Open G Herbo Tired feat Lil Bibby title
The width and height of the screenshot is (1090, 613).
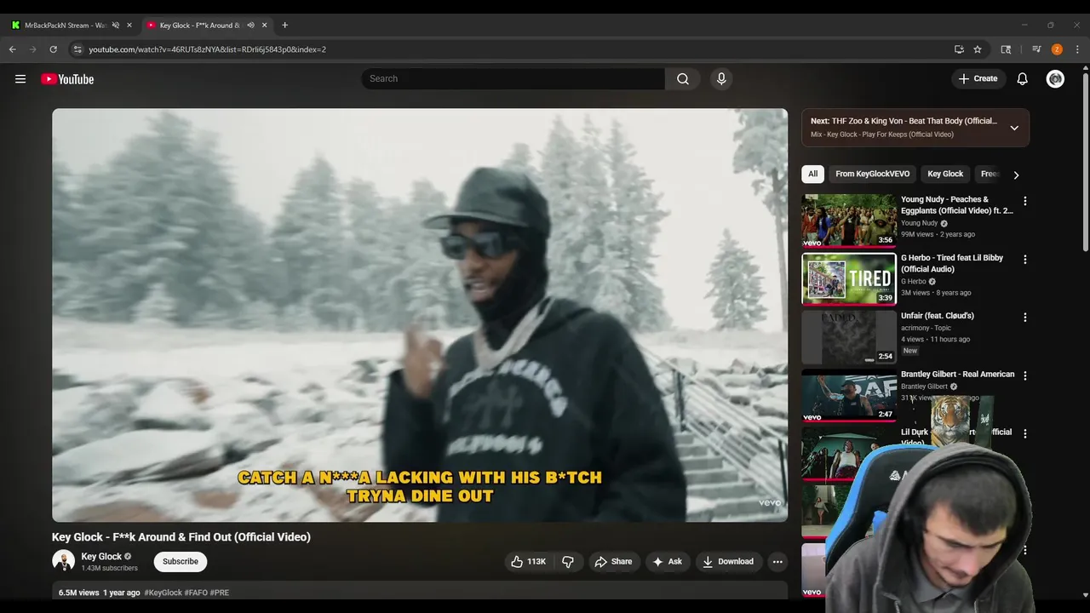(x=952, y=263)
